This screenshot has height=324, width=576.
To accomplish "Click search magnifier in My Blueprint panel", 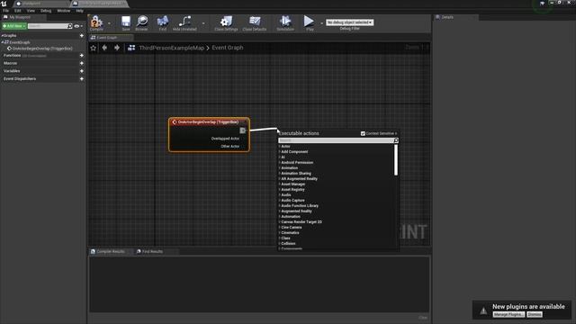I will 70,26.
